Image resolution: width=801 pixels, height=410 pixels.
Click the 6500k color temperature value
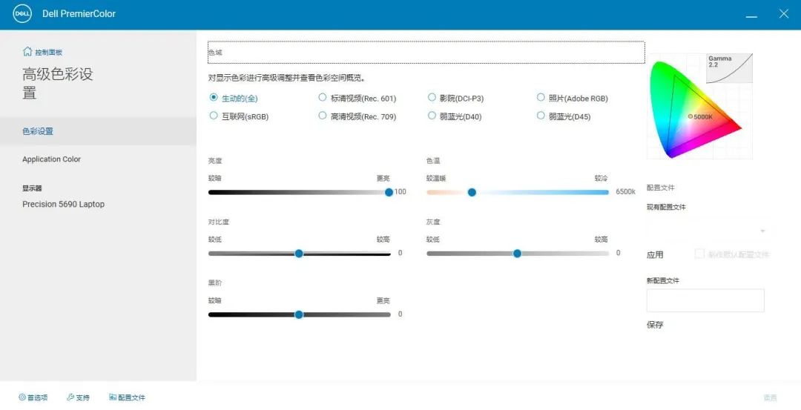pyautogui.click(x=625, y=192)
